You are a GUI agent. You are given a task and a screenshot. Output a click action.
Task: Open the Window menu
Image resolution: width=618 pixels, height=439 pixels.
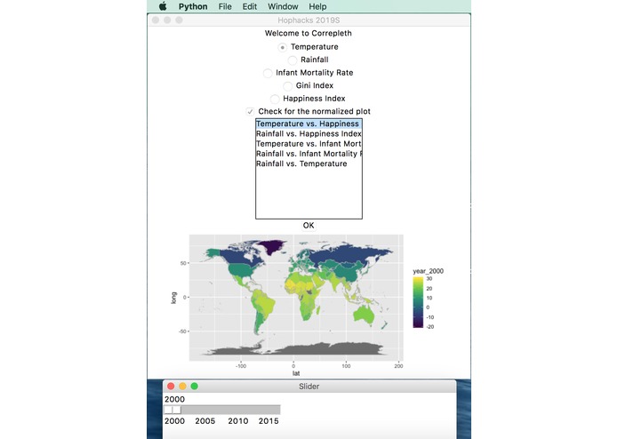coord(283,7)
